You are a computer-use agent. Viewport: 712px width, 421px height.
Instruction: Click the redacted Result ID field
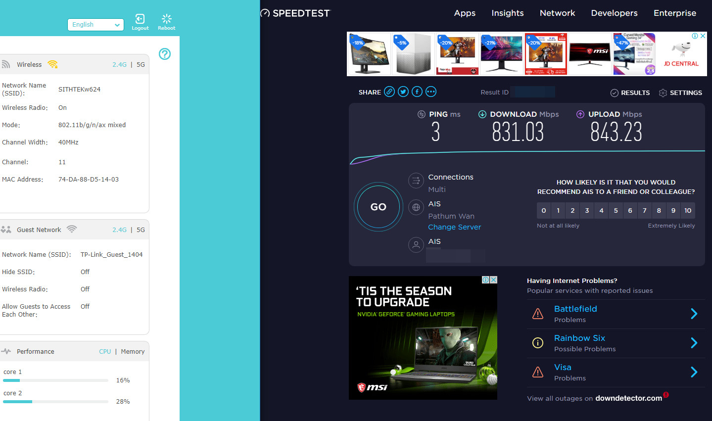pos(532,92)
